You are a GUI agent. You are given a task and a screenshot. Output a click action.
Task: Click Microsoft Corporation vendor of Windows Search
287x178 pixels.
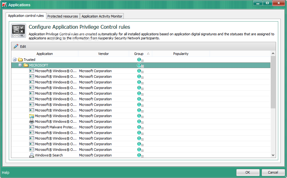click(x=95, y=155)
